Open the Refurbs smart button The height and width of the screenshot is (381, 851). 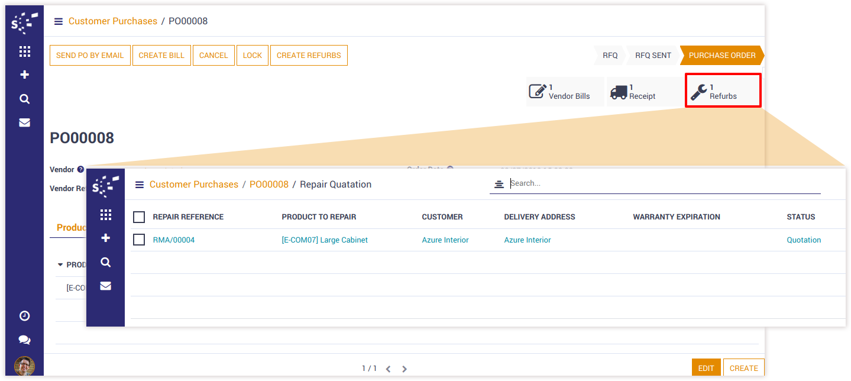click(723, 91)
